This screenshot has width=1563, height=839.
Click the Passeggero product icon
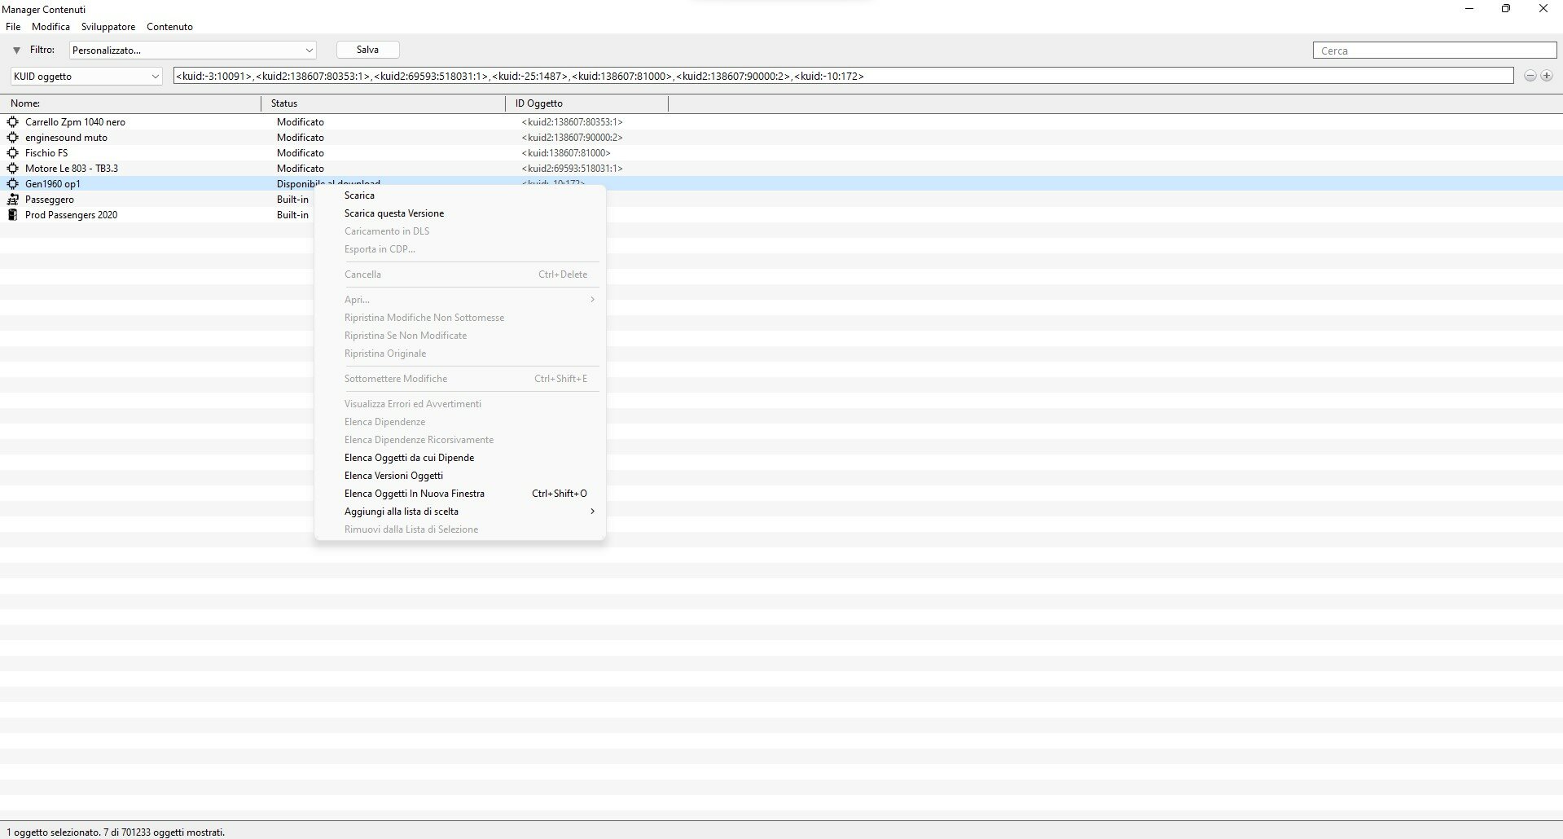(12, 200)
